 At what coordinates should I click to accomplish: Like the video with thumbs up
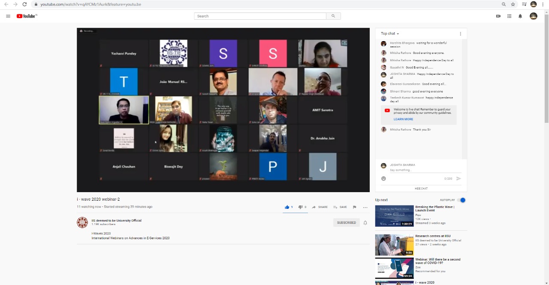(287, 207)
